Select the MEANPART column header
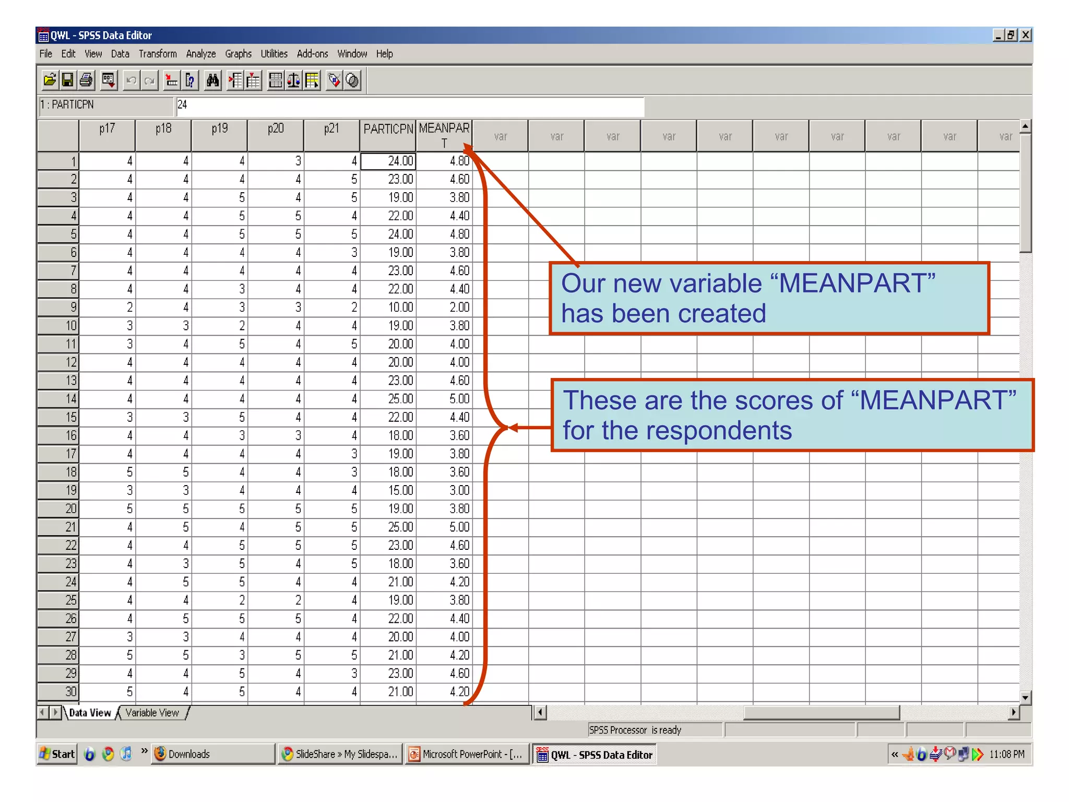 [444, 136]
